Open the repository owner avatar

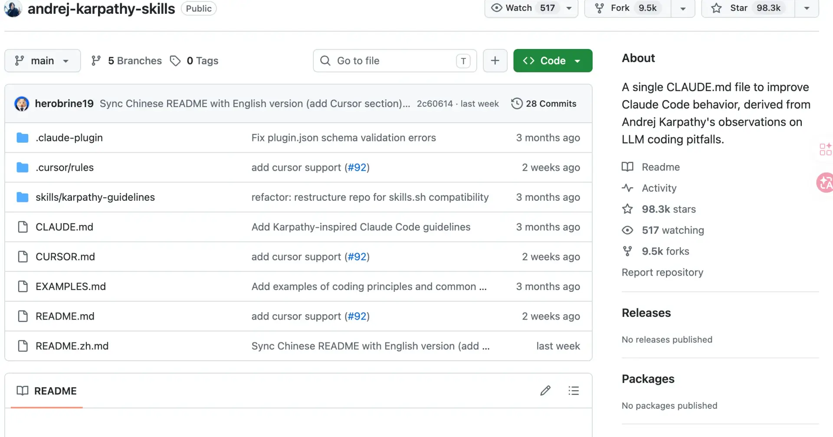click(x=13, y=8)
